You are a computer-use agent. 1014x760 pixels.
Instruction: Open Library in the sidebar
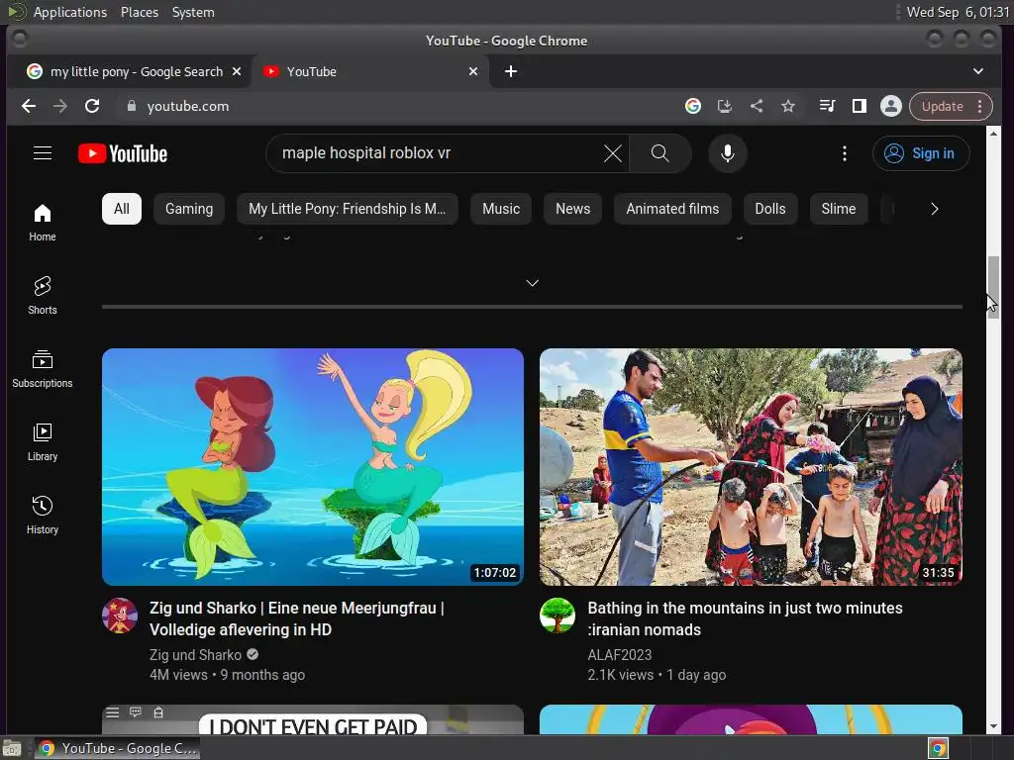[x=42, y=442]
